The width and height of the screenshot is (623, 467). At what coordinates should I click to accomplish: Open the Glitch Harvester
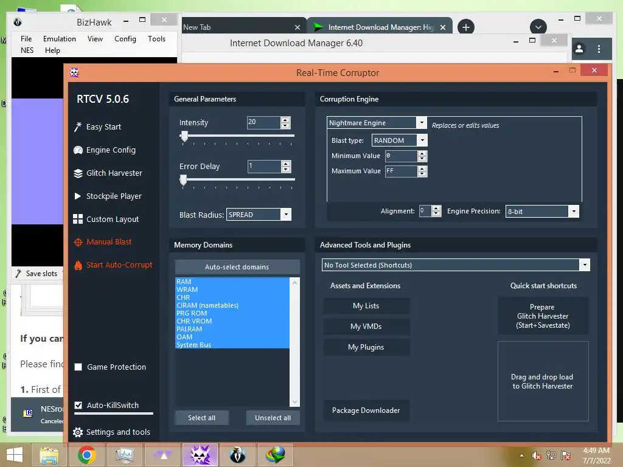pyautogui.click(x=108, y=173)
